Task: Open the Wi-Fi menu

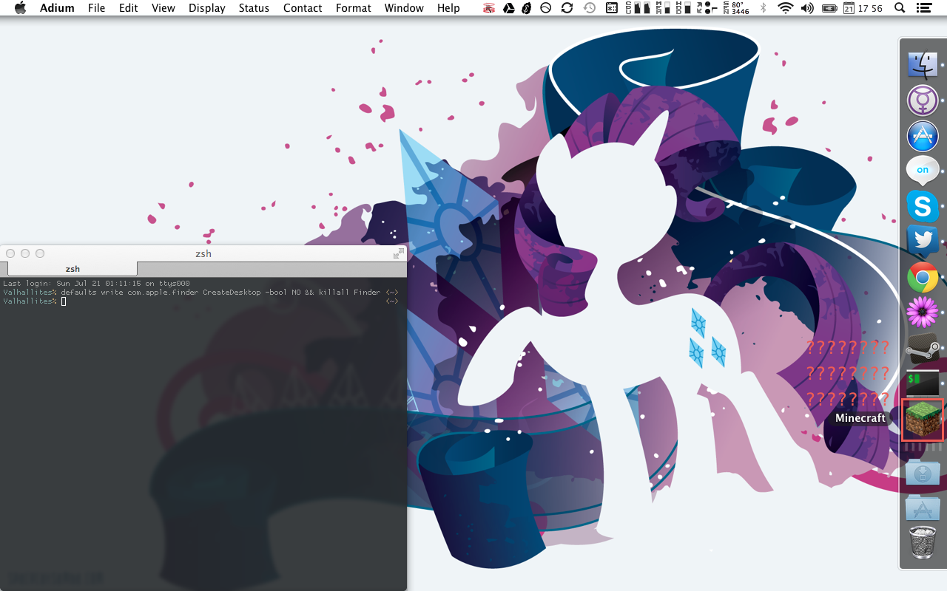Action: pos(786,8)
